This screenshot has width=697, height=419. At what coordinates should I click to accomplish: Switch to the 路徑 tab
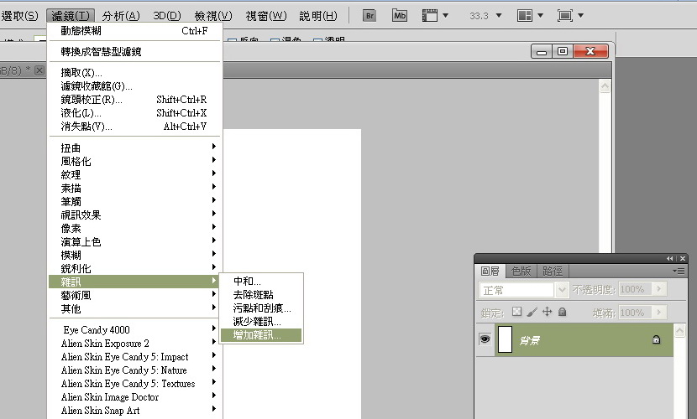click(x=553, y=271)
